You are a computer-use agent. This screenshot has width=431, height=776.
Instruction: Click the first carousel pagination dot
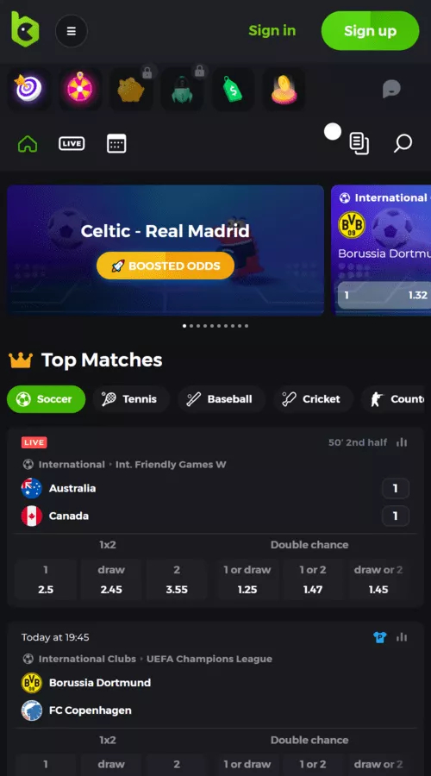click(x=184, y=326)
